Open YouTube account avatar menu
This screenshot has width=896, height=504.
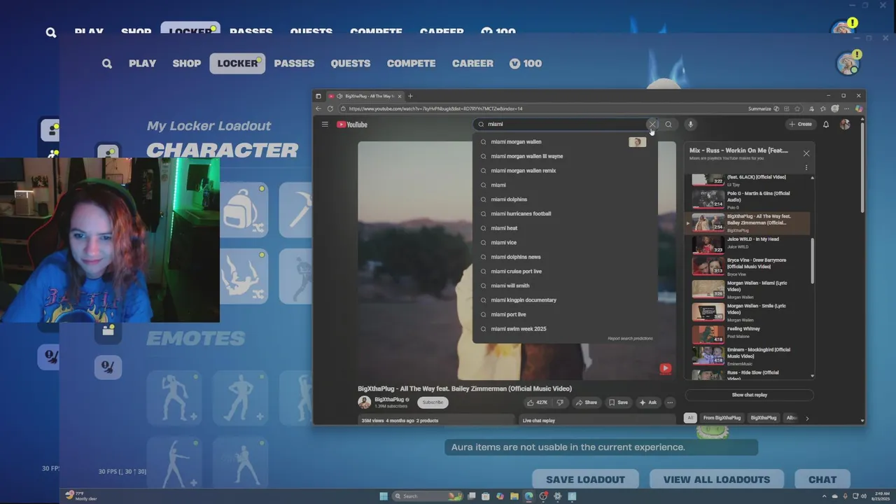click(845, 125)
